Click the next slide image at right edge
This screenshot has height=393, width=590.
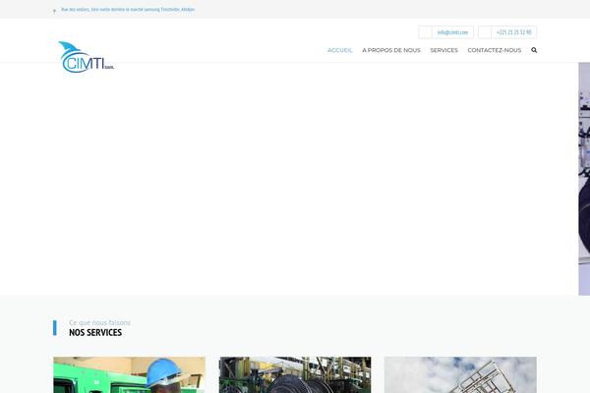(x=584, y=179)
